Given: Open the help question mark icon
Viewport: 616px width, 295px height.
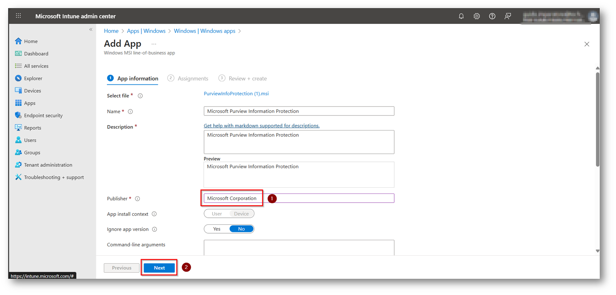Looking at the screenshot, I should coord(492,16).
